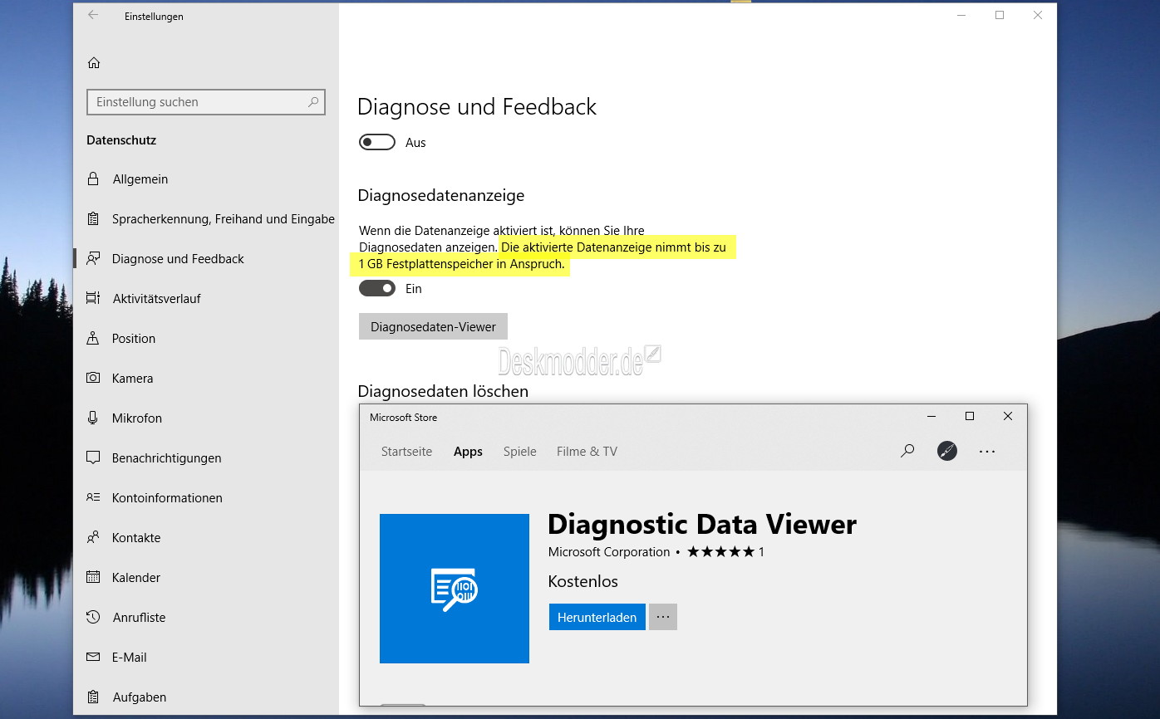Click the feedback icon beside Diagnose und Feedback

[94, 258]
